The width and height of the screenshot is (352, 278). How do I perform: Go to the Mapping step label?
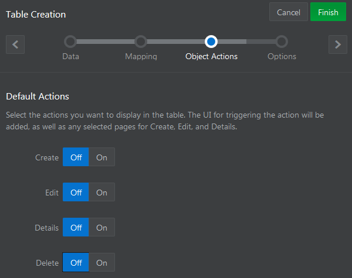click(x=141, y=57)
